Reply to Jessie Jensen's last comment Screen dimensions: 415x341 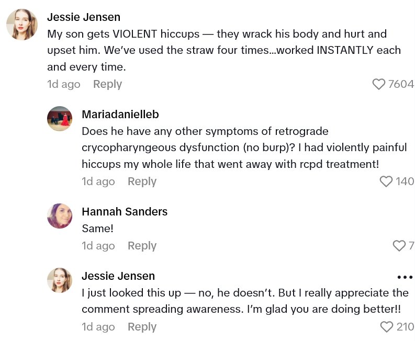pos(142,327)
